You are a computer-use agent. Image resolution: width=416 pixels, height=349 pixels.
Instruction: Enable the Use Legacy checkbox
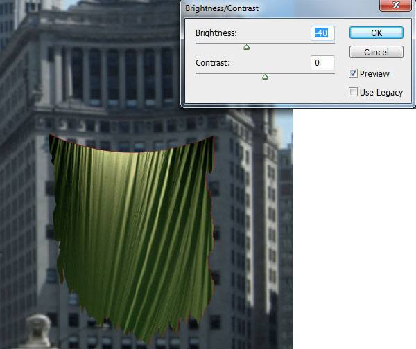(x=354, y=92)
